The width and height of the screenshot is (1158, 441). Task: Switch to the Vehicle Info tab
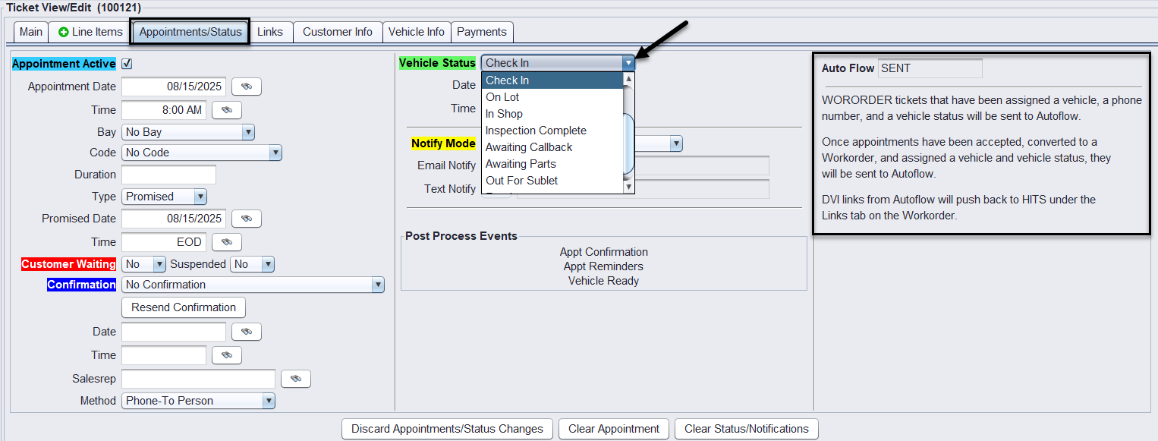coord(416,32)
